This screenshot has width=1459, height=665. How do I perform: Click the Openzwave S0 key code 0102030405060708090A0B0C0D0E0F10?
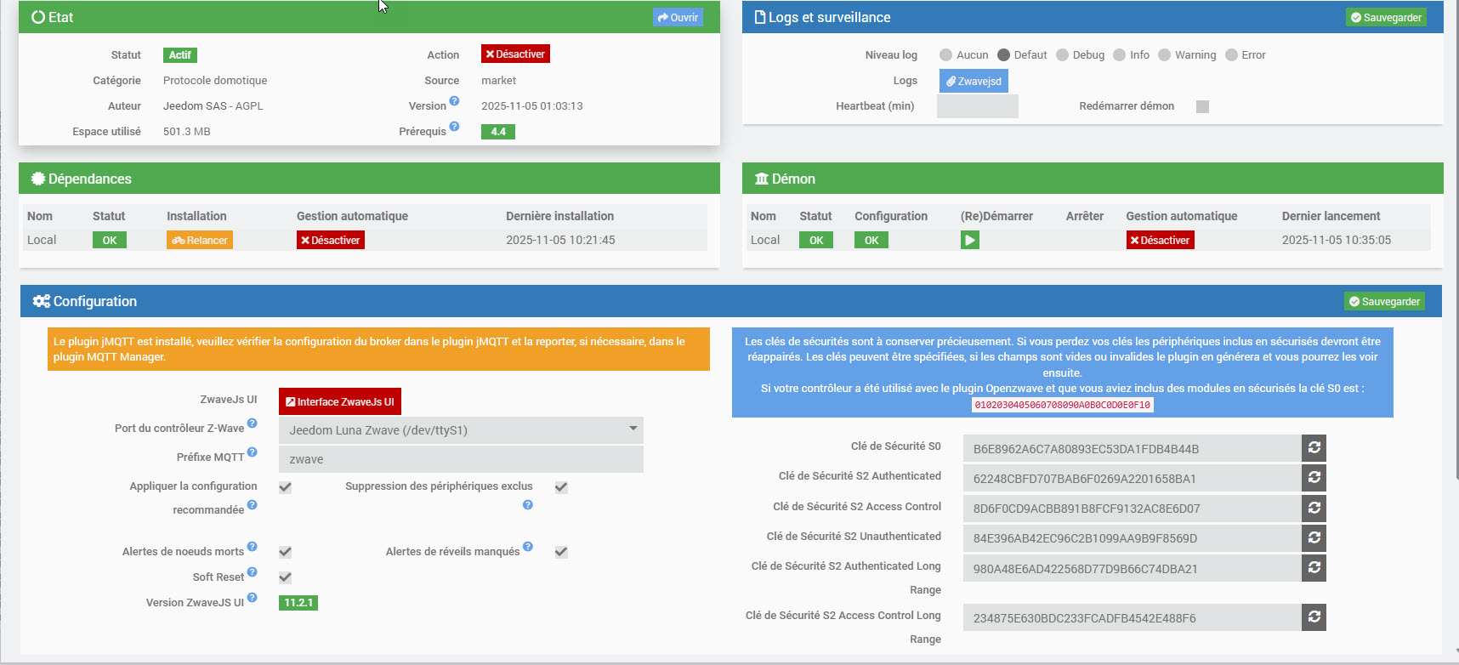[x=1063, y=405]
